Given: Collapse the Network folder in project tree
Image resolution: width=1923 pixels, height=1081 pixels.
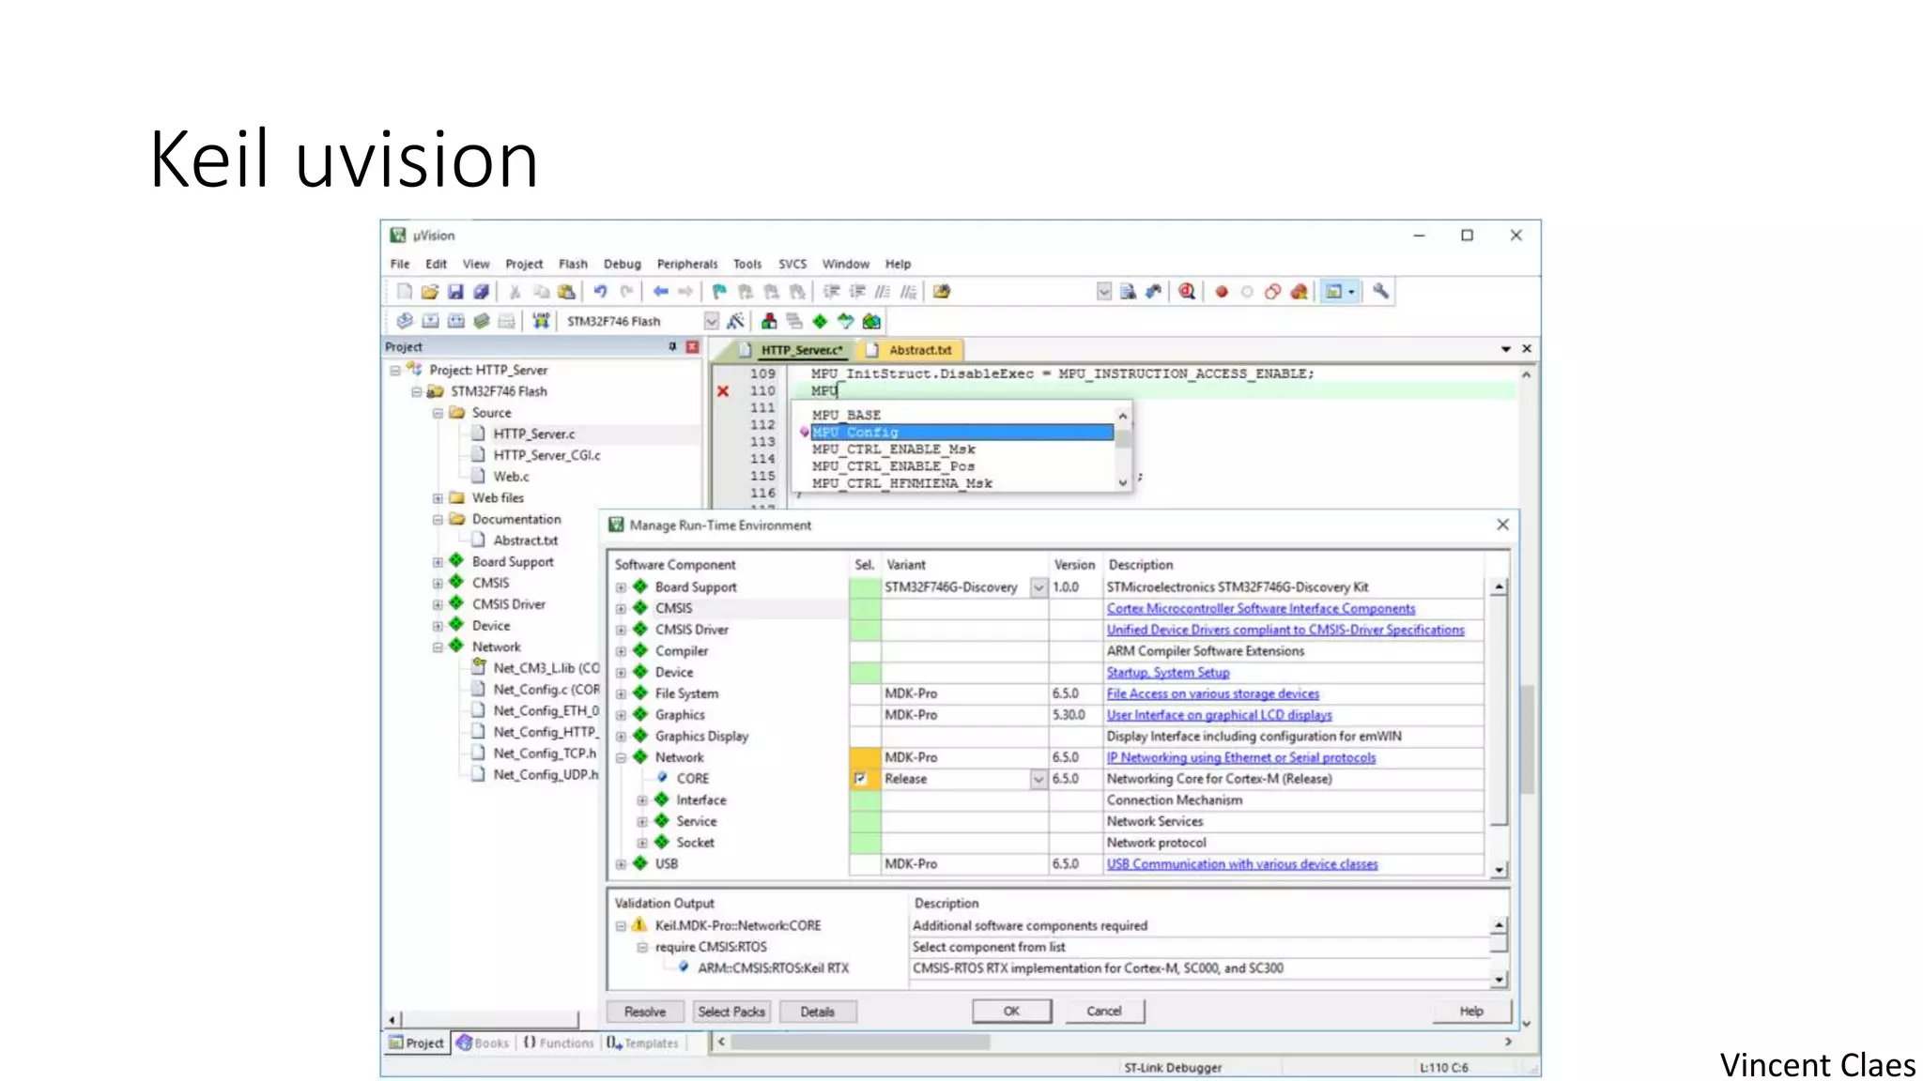Looking at the screenshot, I should pos(438,647).
